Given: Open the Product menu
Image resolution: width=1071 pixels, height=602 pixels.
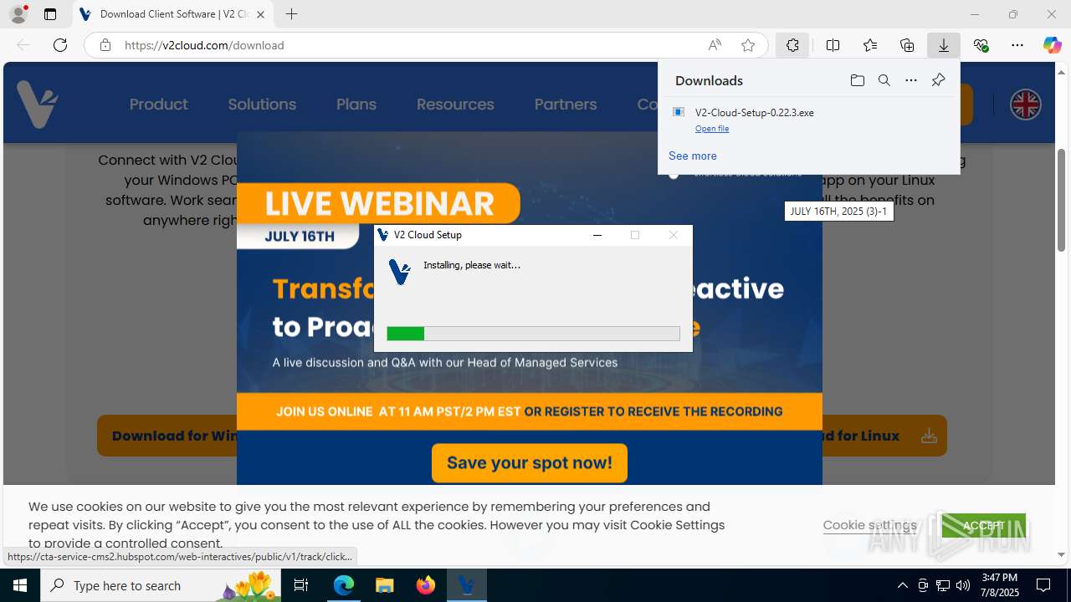Looking at the screenshot, I should [158, 105].
